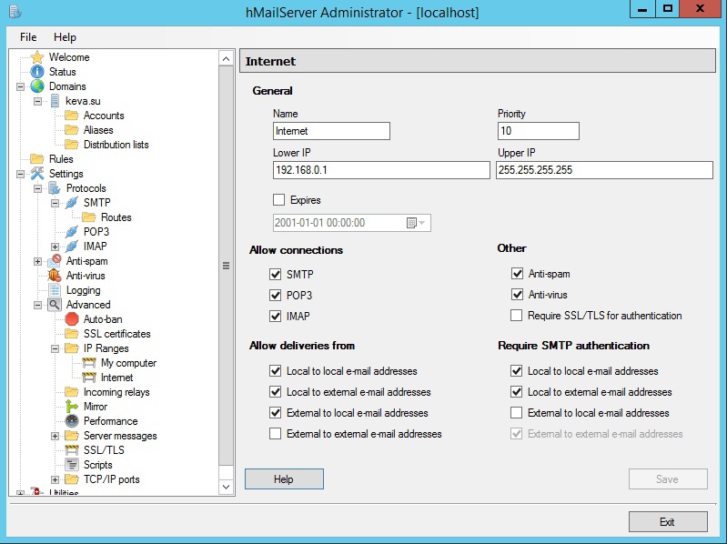Screen dimensions: 727x544
Task: Click tree scrollbar down arrow
Action: click(x=226, y=487)
